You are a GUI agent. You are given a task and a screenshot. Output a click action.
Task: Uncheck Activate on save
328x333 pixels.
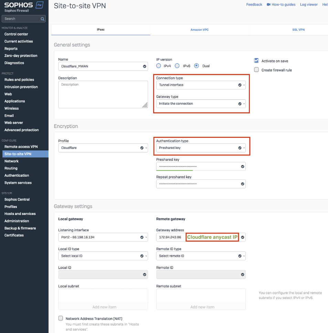[256, 61]
